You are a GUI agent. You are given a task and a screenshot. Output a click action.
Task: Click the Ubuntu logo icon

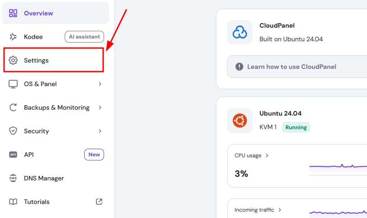(240, 121)
